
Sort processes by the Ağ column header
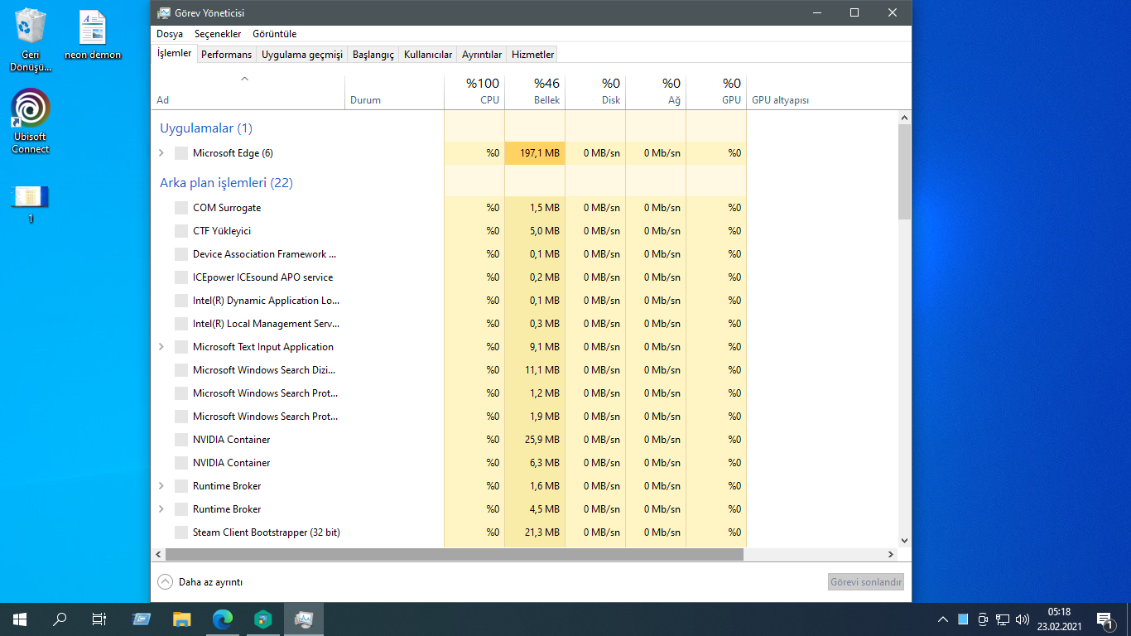point(656,91)
